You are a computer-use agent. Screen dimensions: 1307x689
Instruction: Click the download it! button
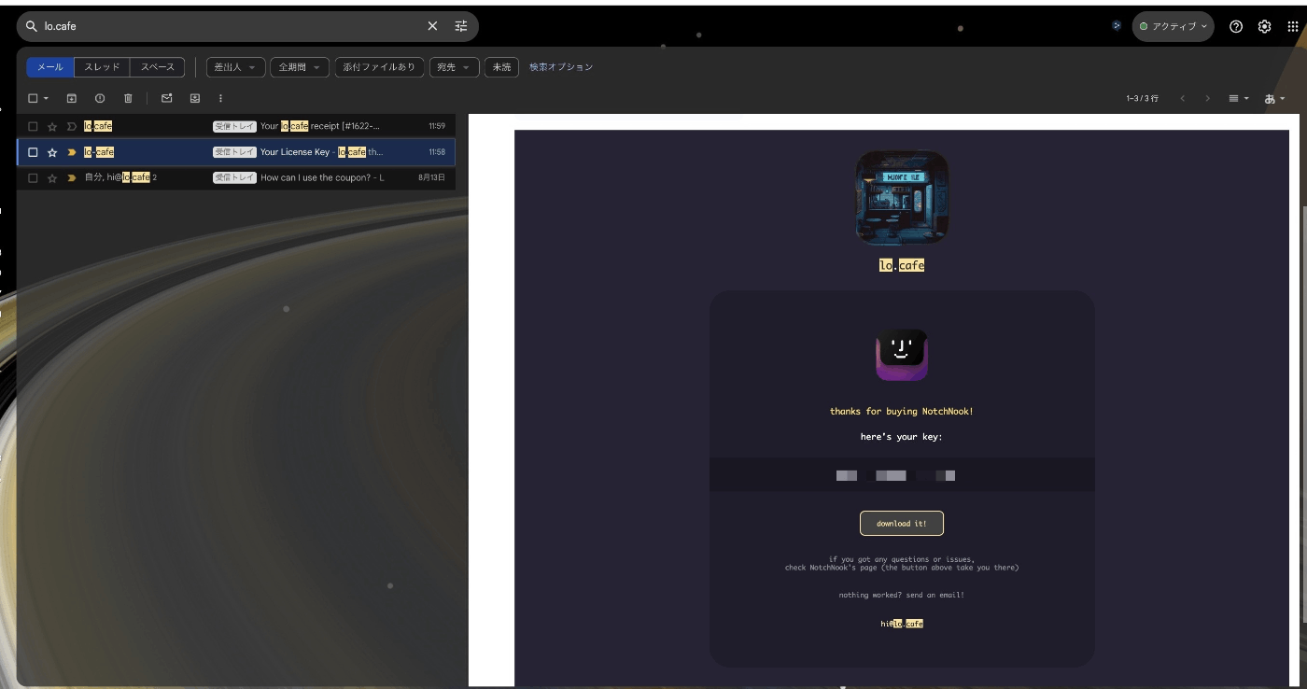coord(902,523)
